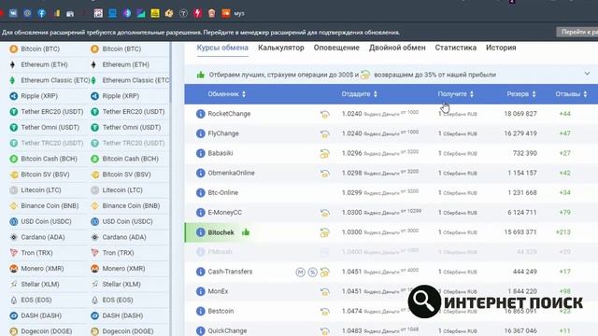Open +213 reviews for Bitochek

[x=562, y=232]
